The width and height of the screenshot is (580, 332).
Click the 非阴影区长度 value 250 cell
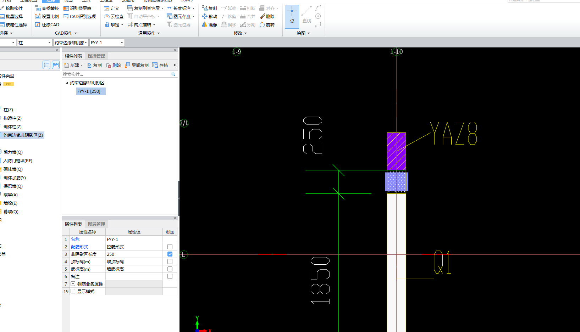[x=134, y=254]
